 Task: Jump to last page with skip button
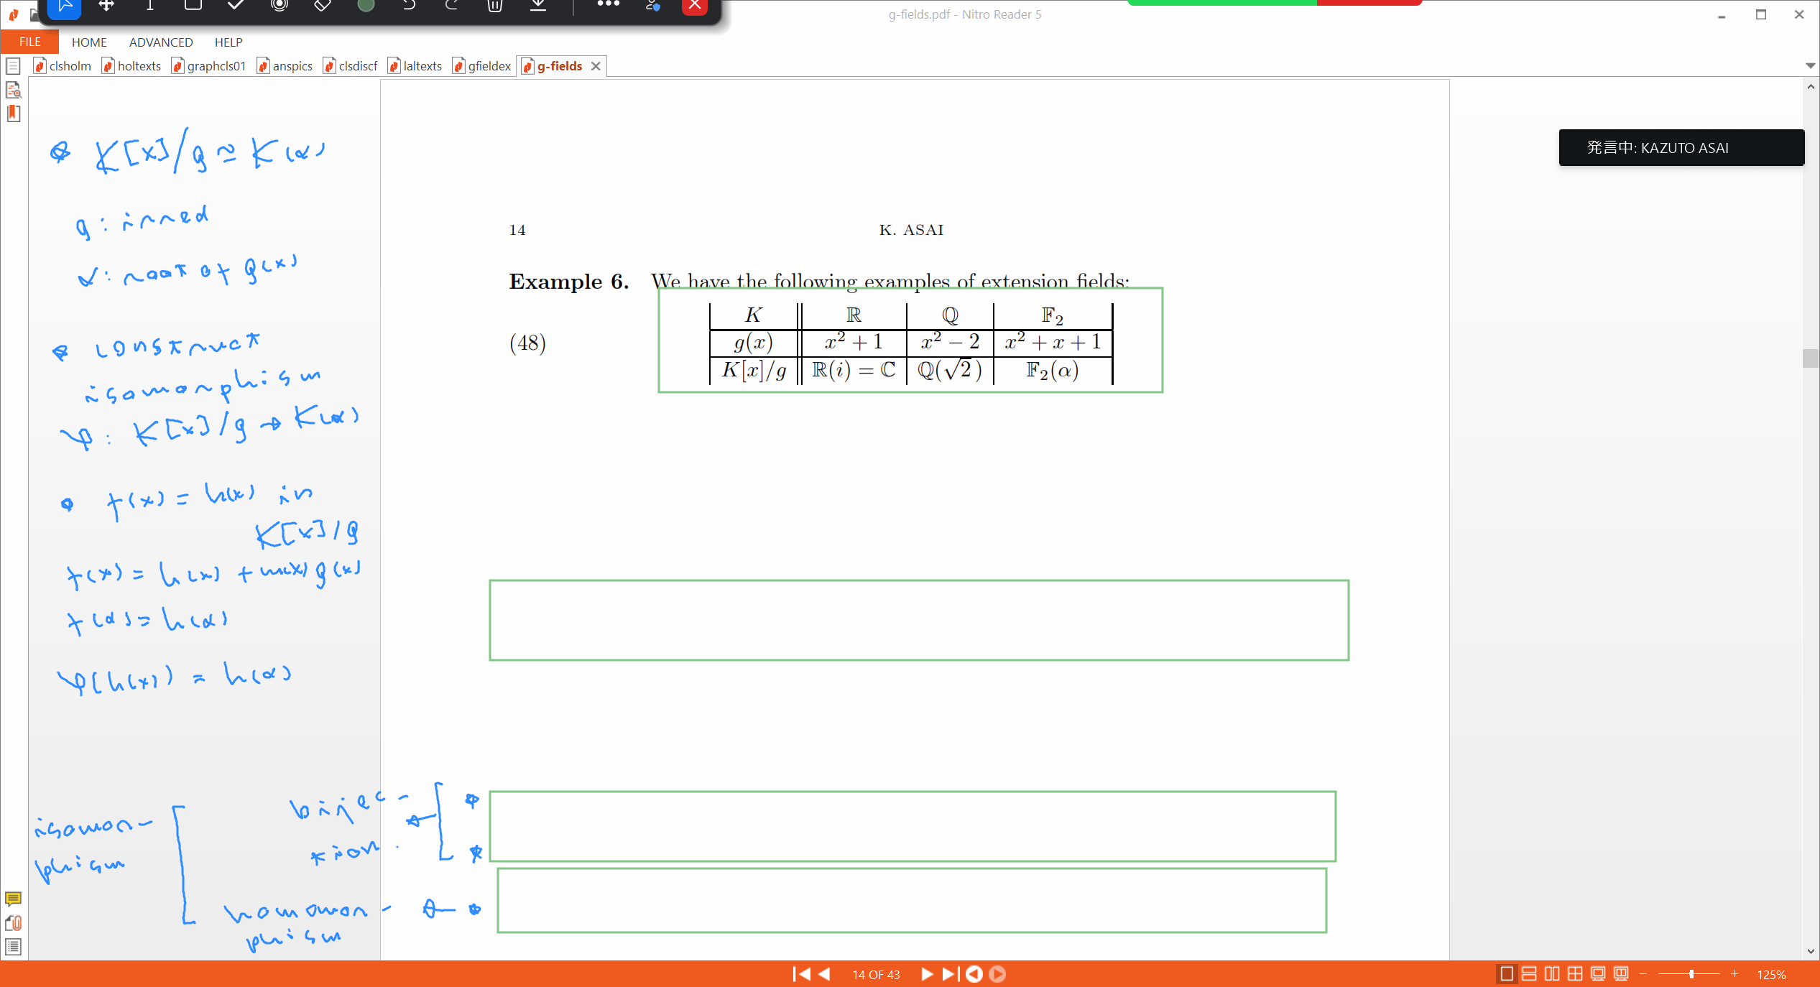(948, 974)
